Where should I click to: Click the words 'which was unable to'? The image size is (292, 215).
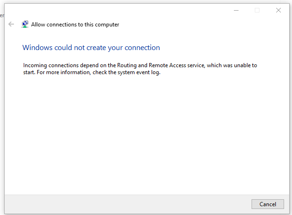232,65
